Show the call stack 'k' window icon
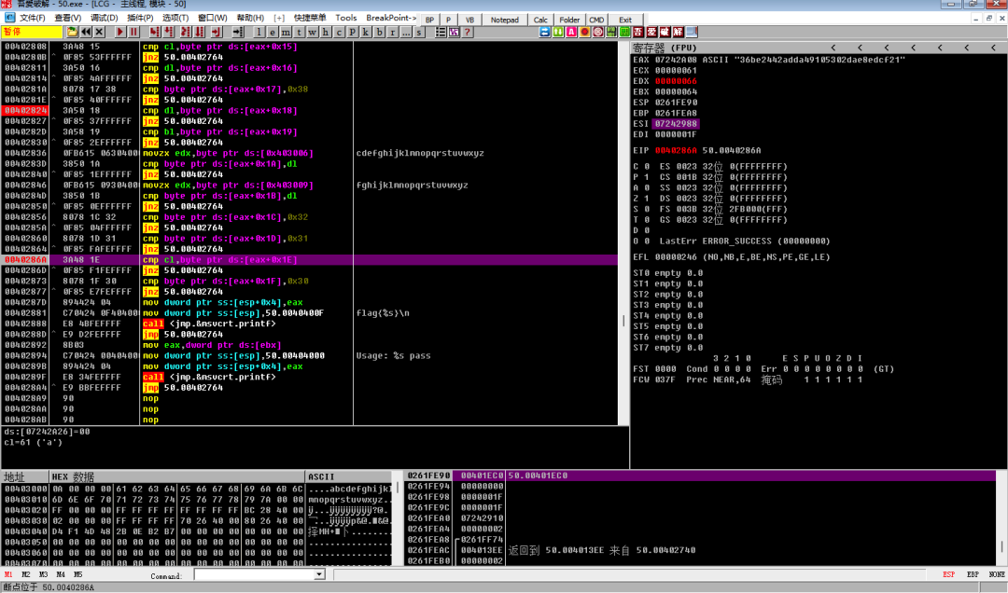The width and height of the screenshot is (1008, 593). click(365, 33)
